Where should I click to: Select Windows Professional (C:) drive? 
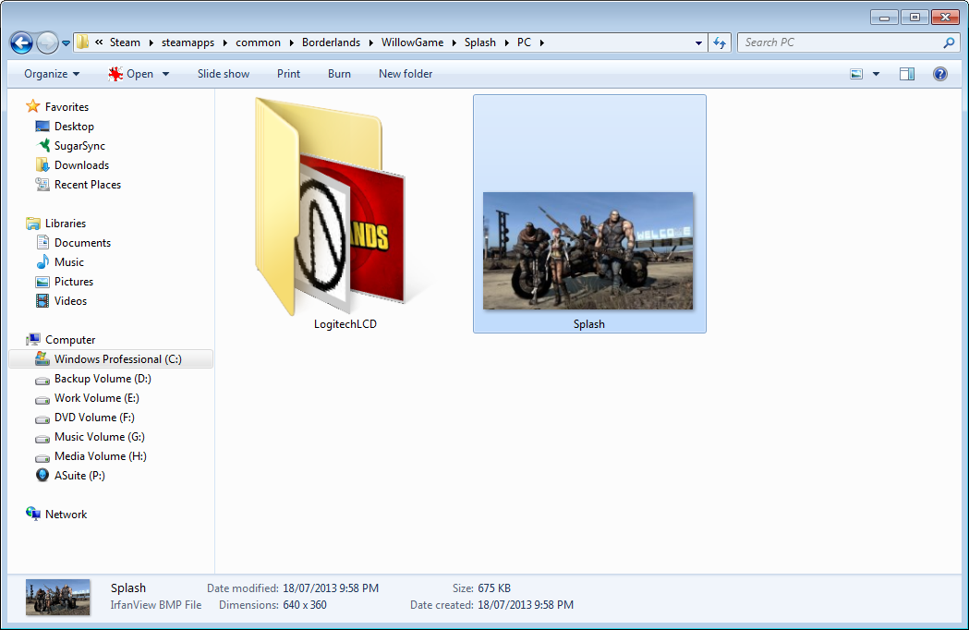tap(111, 359)
